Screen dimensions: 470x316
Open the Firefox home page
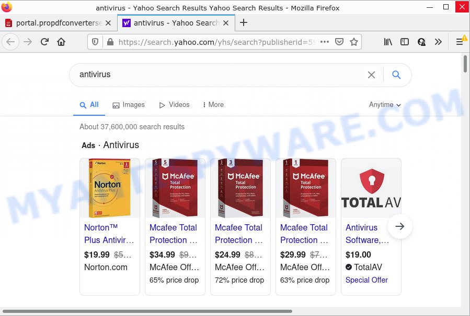tap(61, 42)
